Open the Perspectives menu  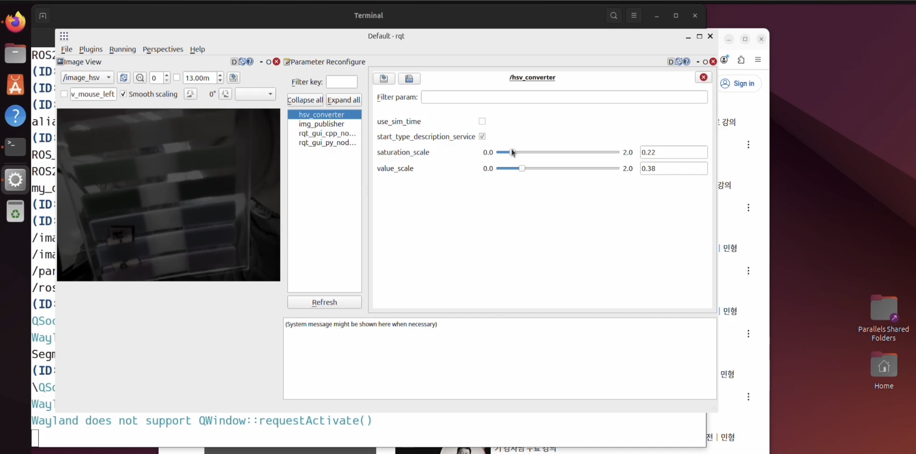pyautogui.click(x=163, y=49)
